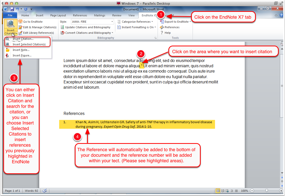Click the Categorize References page icon
285x196 pixels.
click(119, 22)
